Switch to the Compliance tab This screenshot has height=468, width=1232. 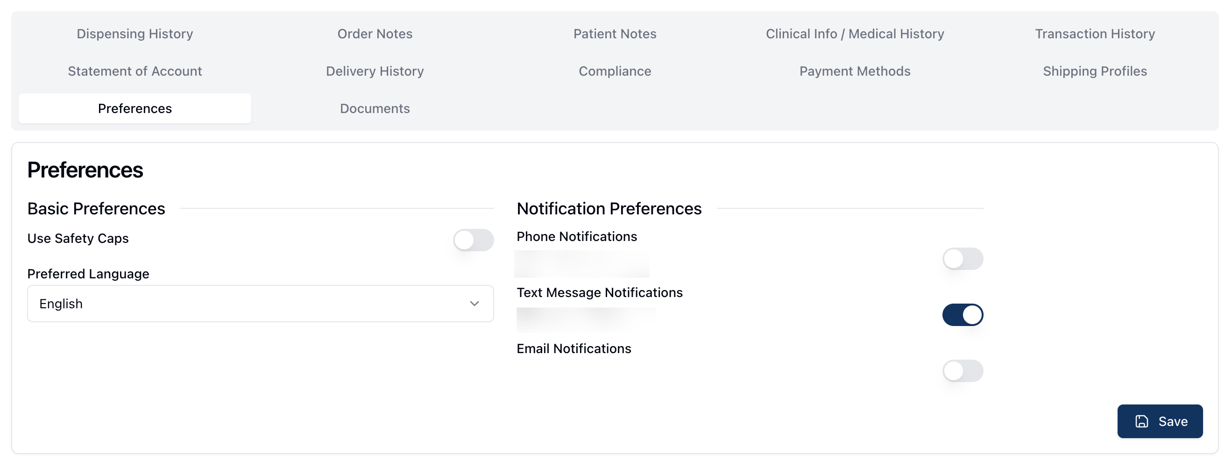615,71
